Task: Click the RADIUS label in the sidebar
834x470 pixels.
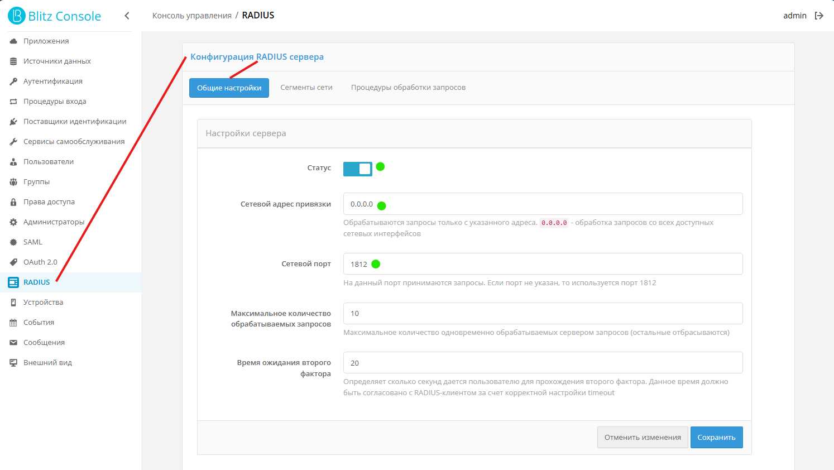Action: 37,282
